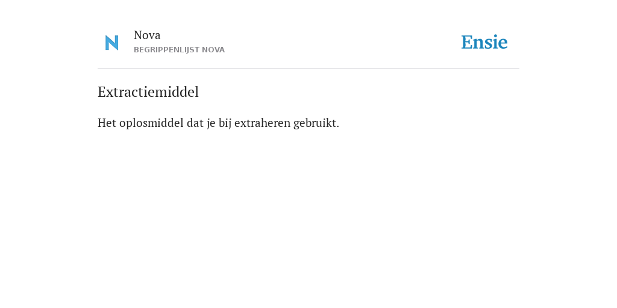617x308 pixels.
Task: Click the word 'je' in the definition
Action: (211, 124)
